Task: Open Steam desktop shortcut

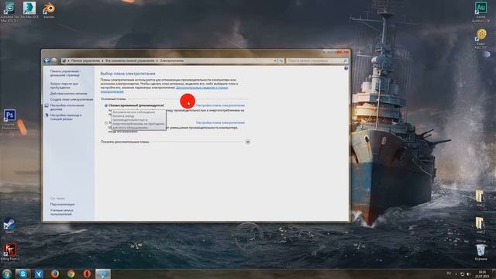Action: coord(9,226)
